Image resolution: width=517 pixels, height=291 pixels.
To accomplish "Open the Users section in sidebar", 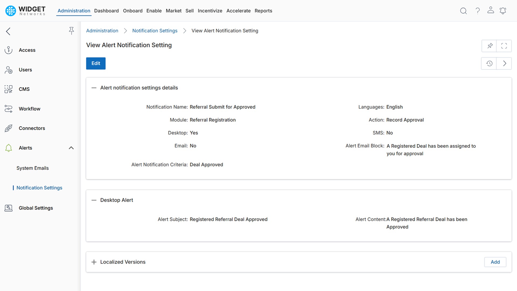I will [x=8, y=70].
